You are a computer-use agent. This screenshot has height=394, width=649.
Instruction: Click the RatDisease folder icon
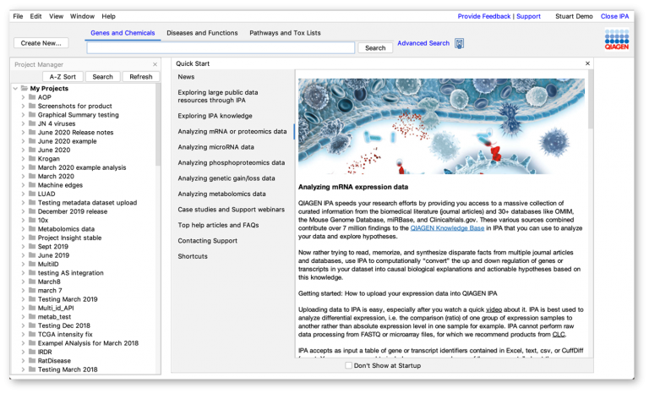[x=32, y=360]
